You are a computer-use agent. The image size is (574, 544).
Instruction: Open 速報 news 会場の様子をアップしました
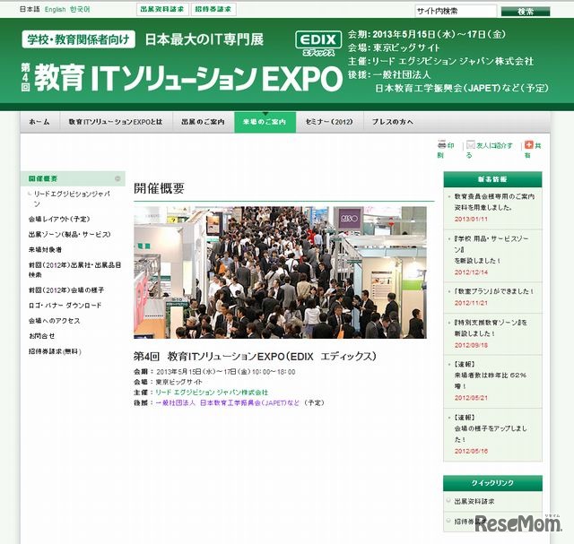(x=491, y=428)
